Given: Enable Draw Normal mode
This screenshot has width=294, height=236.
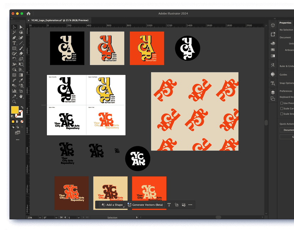Looking at the screenshot, I should (x=13, y=127).
